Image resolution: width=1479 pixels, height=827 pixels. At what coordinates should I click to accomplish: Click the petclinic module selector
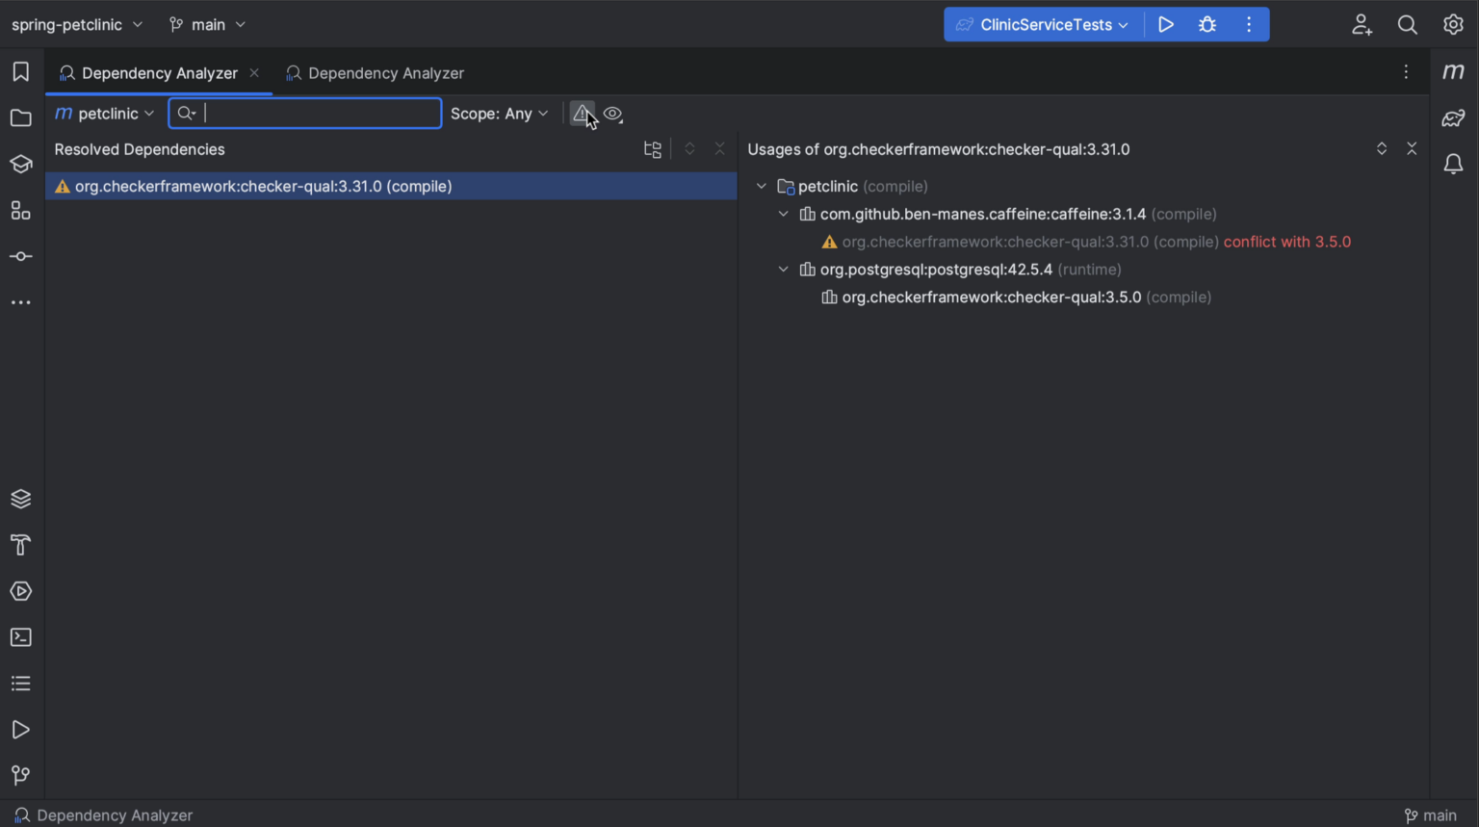point(104,113)
